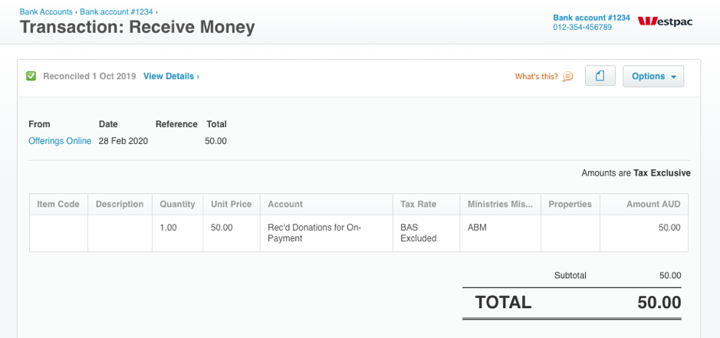Select the Ministries Mis... column header
Screen dimensions: 720x338
501,205
